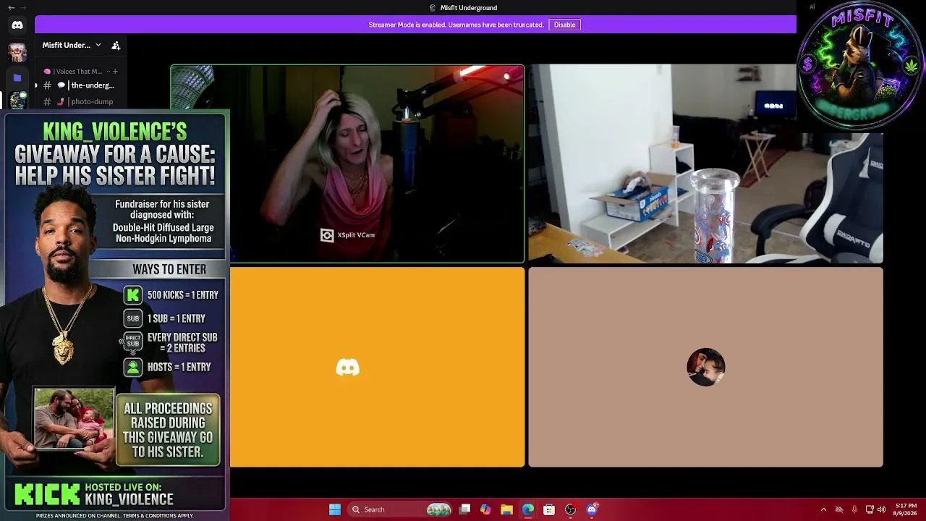
Task: Click the 500 KICKS = 1 ENTRY text
Action: click(182, 295)
